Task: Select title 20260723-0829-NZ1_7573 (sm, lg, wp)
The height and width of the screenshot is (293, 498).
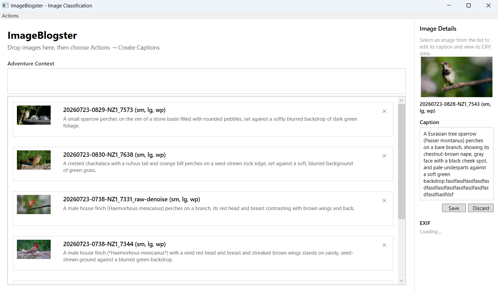Action: click(x=114, y=110)
